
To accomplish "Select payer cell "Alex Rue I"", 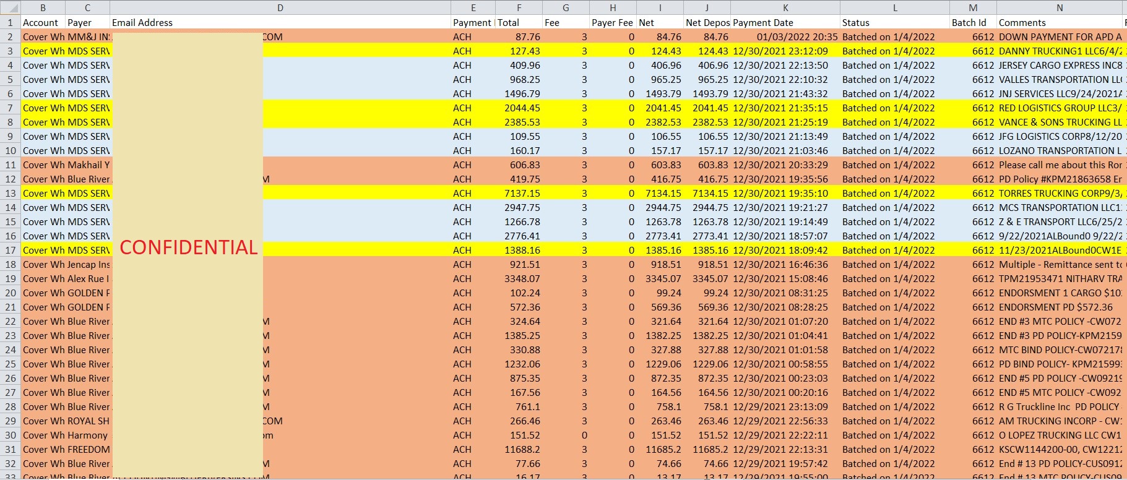I will (x=87, y=278).
